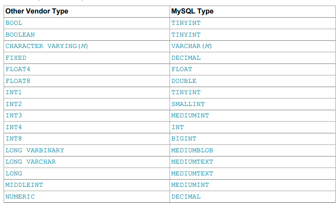Select the FIXED type link
The width and height of the screenshot is (336, 204).
(x=16, y=58)
